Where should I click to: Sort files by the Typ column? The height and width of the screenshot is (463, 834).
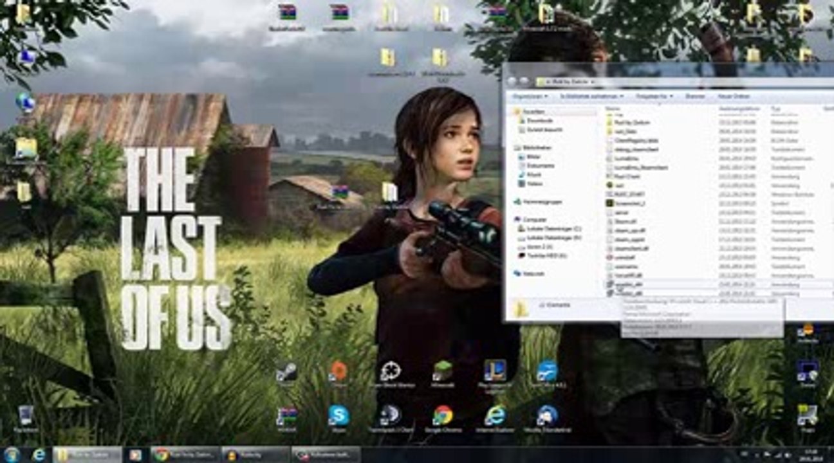pos(775,109)
